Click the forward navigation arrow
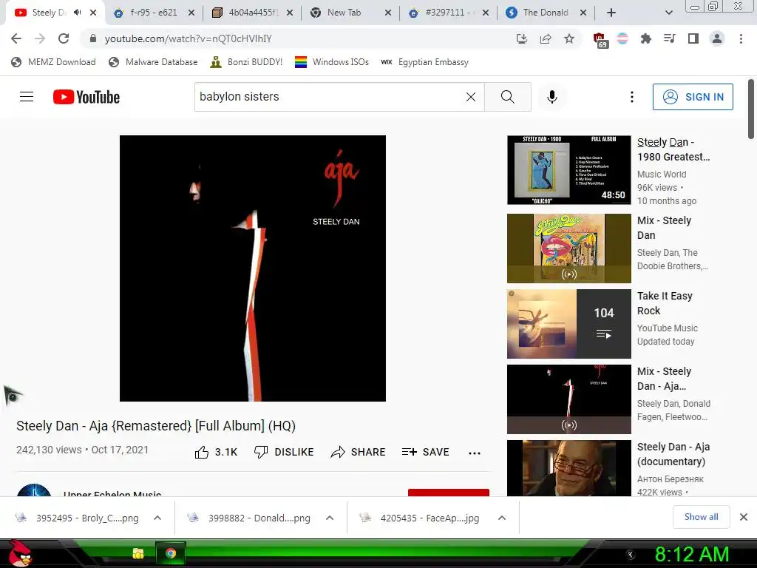This screenshot has height=568, width=757. [40, 38]
